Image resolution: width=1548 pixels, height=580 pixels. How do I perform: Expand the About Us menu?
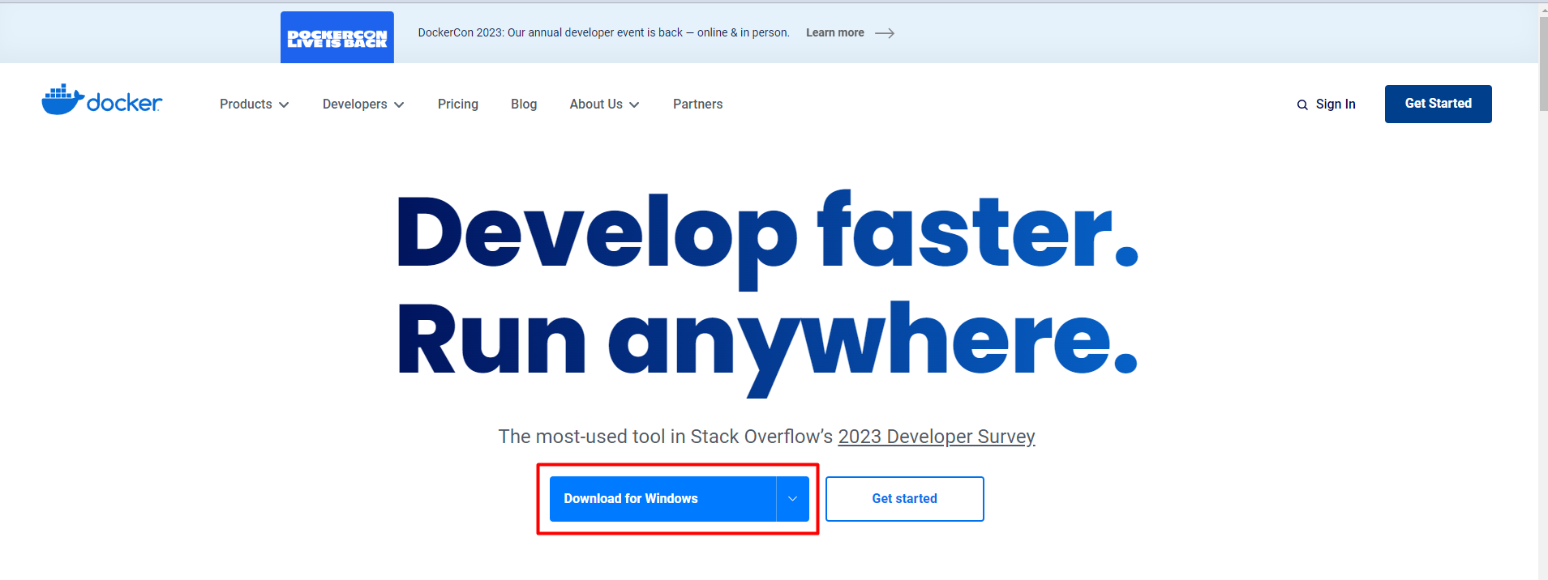(604, 104)
